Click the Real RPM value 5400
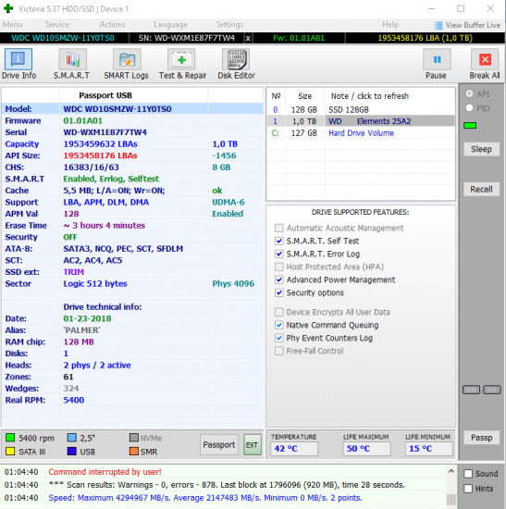Screen dimensions: 506x509 [74, 400]
